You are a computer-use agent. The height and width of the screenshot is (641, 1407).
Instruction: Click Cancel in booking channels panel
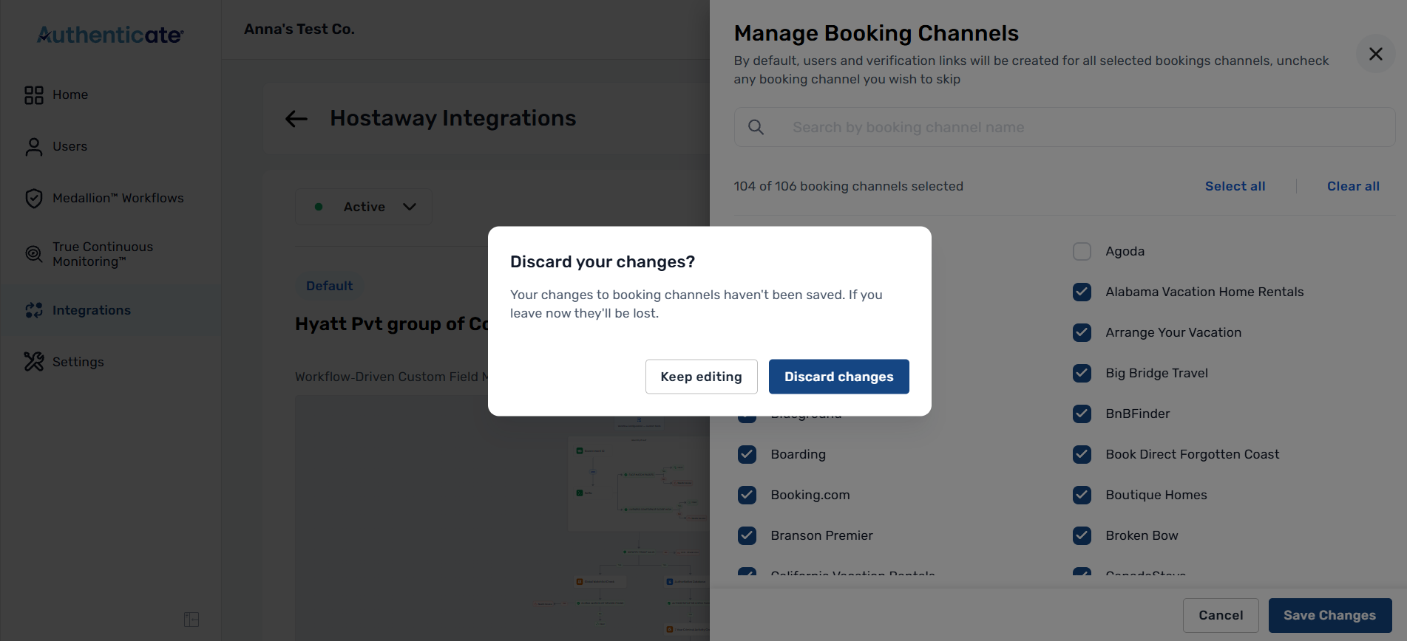click(1221, 616)
